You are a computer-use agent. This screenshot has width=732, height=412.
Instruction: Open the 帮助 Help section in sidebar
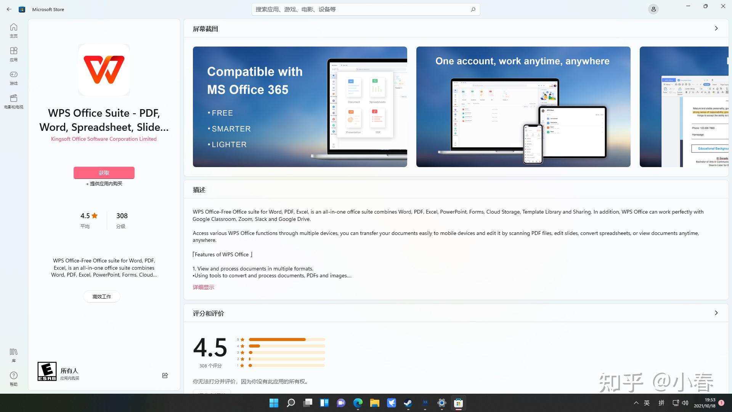point(13,379)
